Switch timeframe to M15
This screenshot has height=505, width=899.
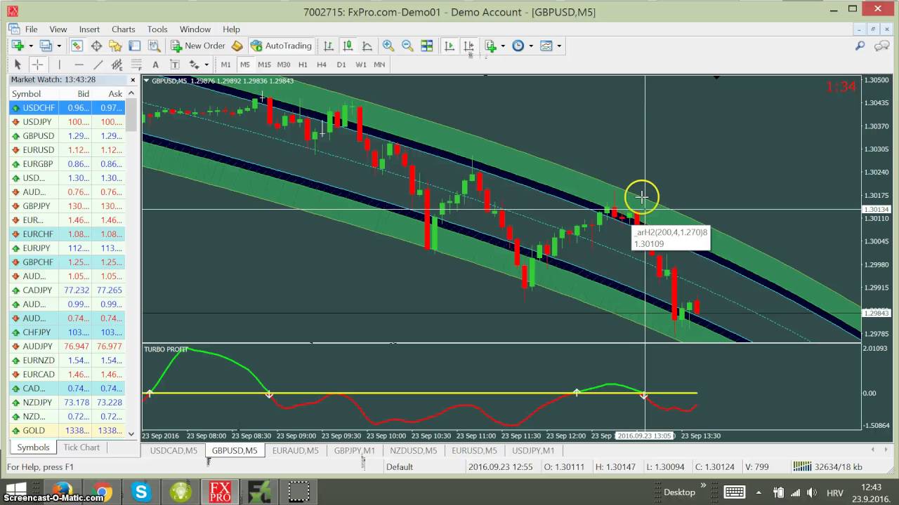pyautogui.click(x=264, y=65)
